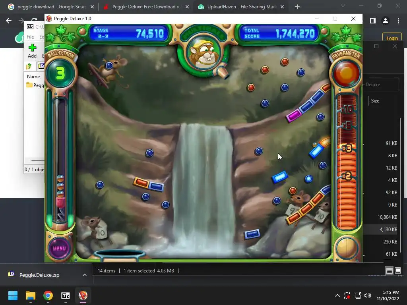This screenshot has height=305, width=407.
Task: Go back in the Chrome browser
Action: point(9,21)
